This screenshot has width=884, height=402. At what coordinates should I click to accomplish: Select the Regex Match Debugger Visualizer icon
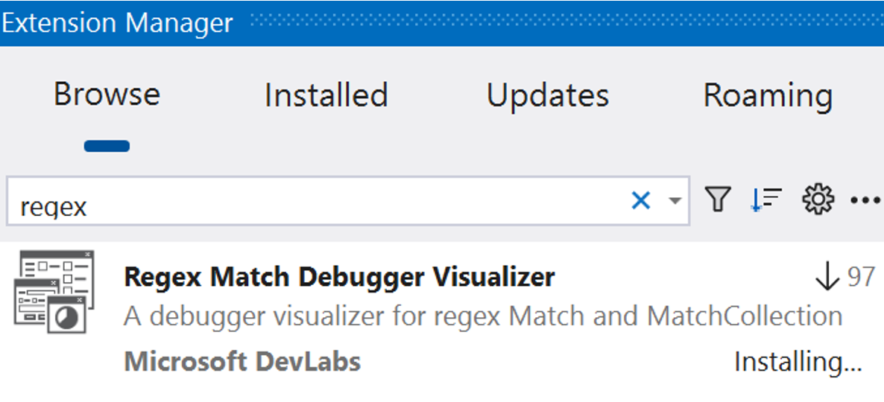click(x=54, y=292)
